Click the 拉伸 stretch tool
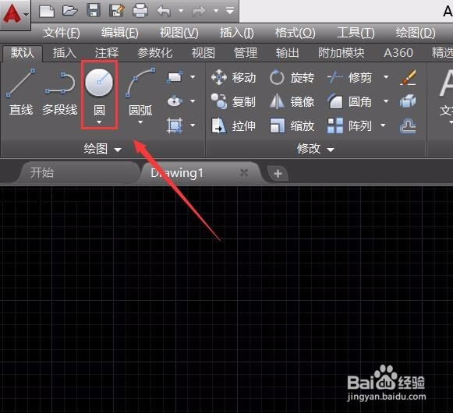 (233, 126)
